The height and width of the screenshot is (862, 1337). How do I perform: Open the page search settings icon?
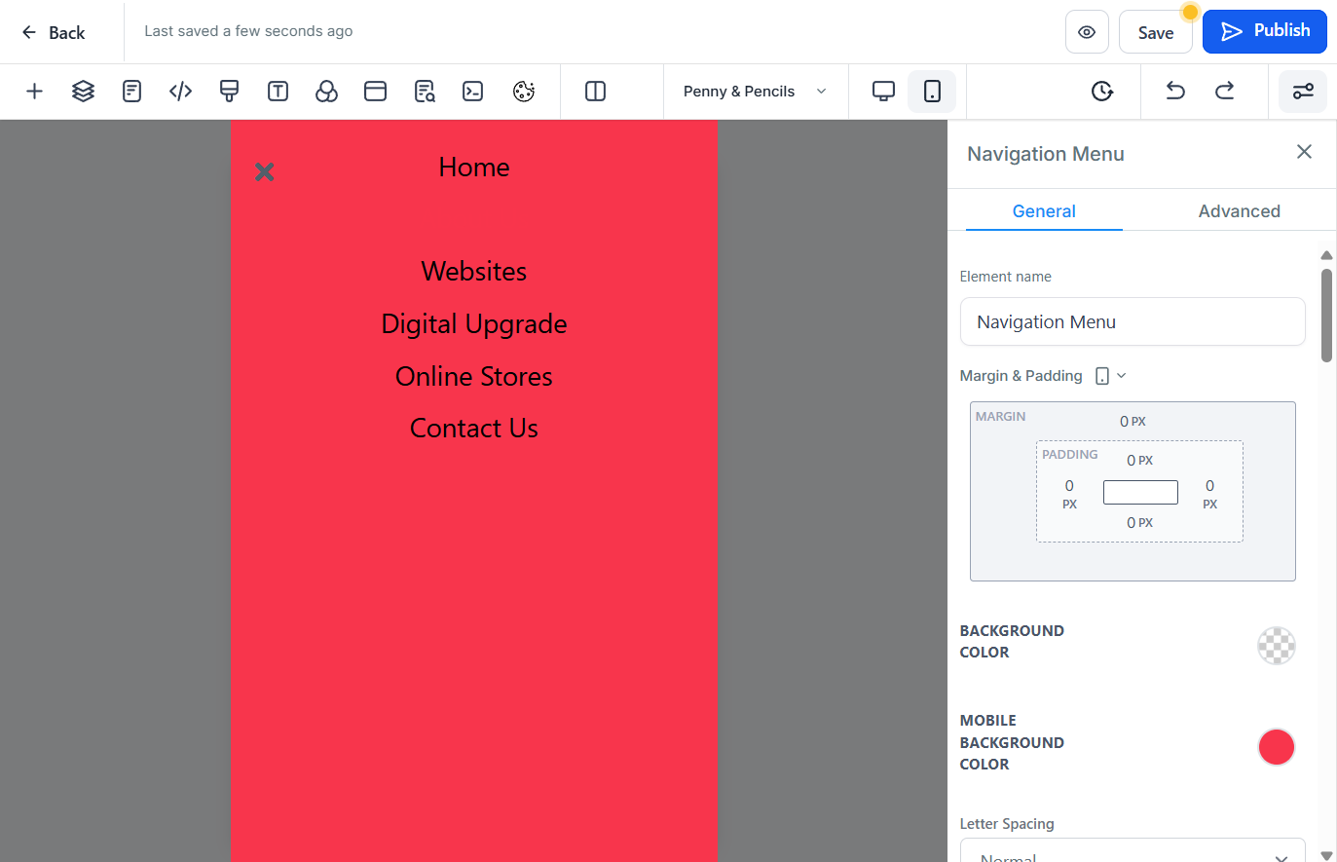point(425,92)
